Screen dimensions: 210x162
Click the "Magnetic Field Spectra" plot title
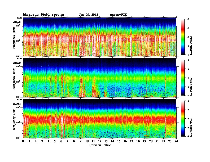(x=43, y=15)
